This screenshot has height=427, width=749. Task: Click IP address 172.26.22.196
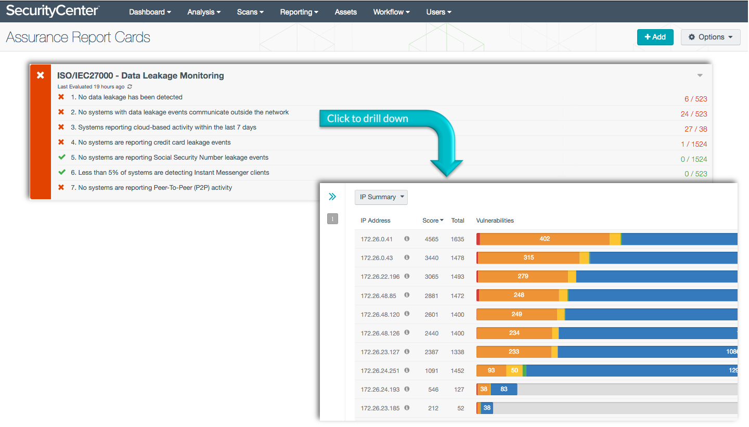(x=380, y=277)
